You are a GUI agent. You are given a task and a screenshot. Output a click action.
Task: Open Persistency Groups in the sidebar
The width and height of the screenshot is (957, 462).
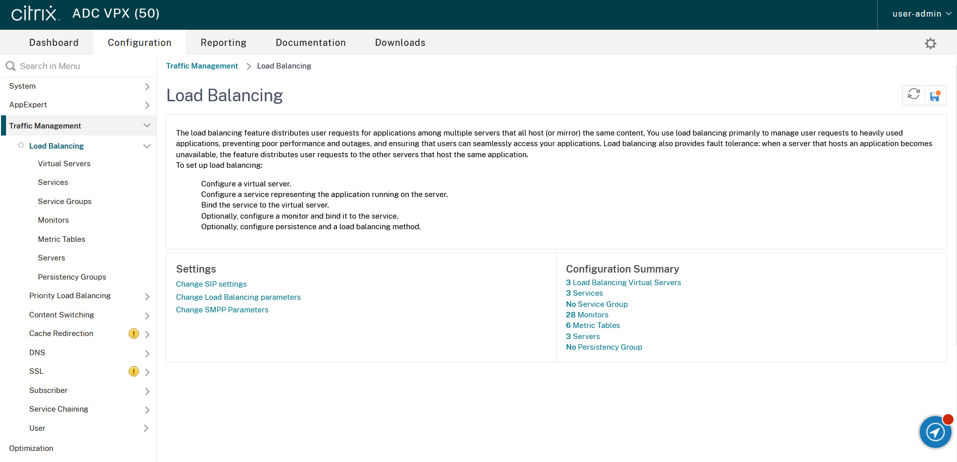72,277
